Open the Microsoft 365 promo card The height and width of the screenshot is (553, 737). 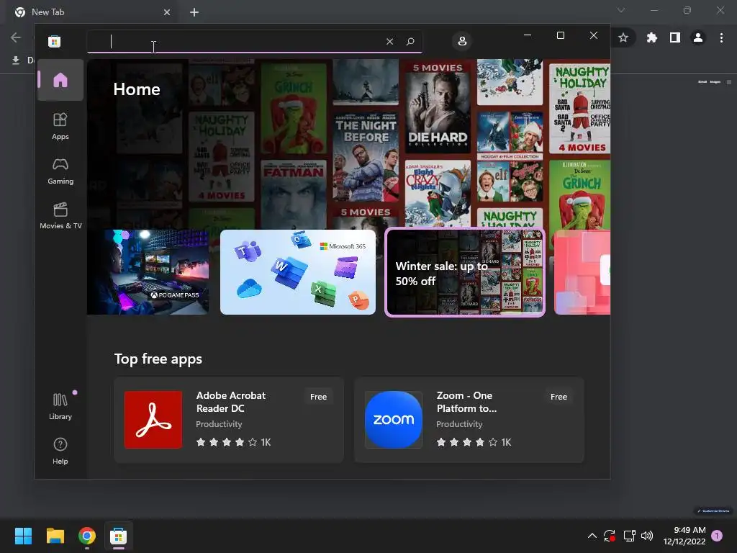(x=298, y=271)
